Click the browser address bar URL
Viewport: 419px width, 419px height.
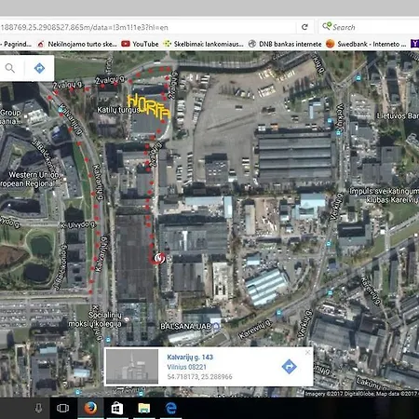point(147,27)
